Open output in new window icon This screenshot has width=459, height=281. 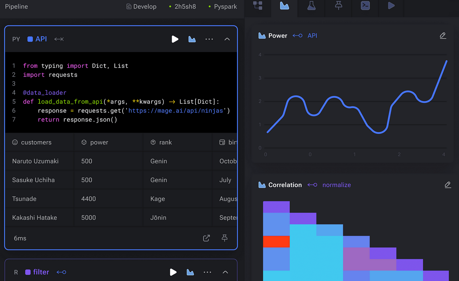(x=206, y=238)
